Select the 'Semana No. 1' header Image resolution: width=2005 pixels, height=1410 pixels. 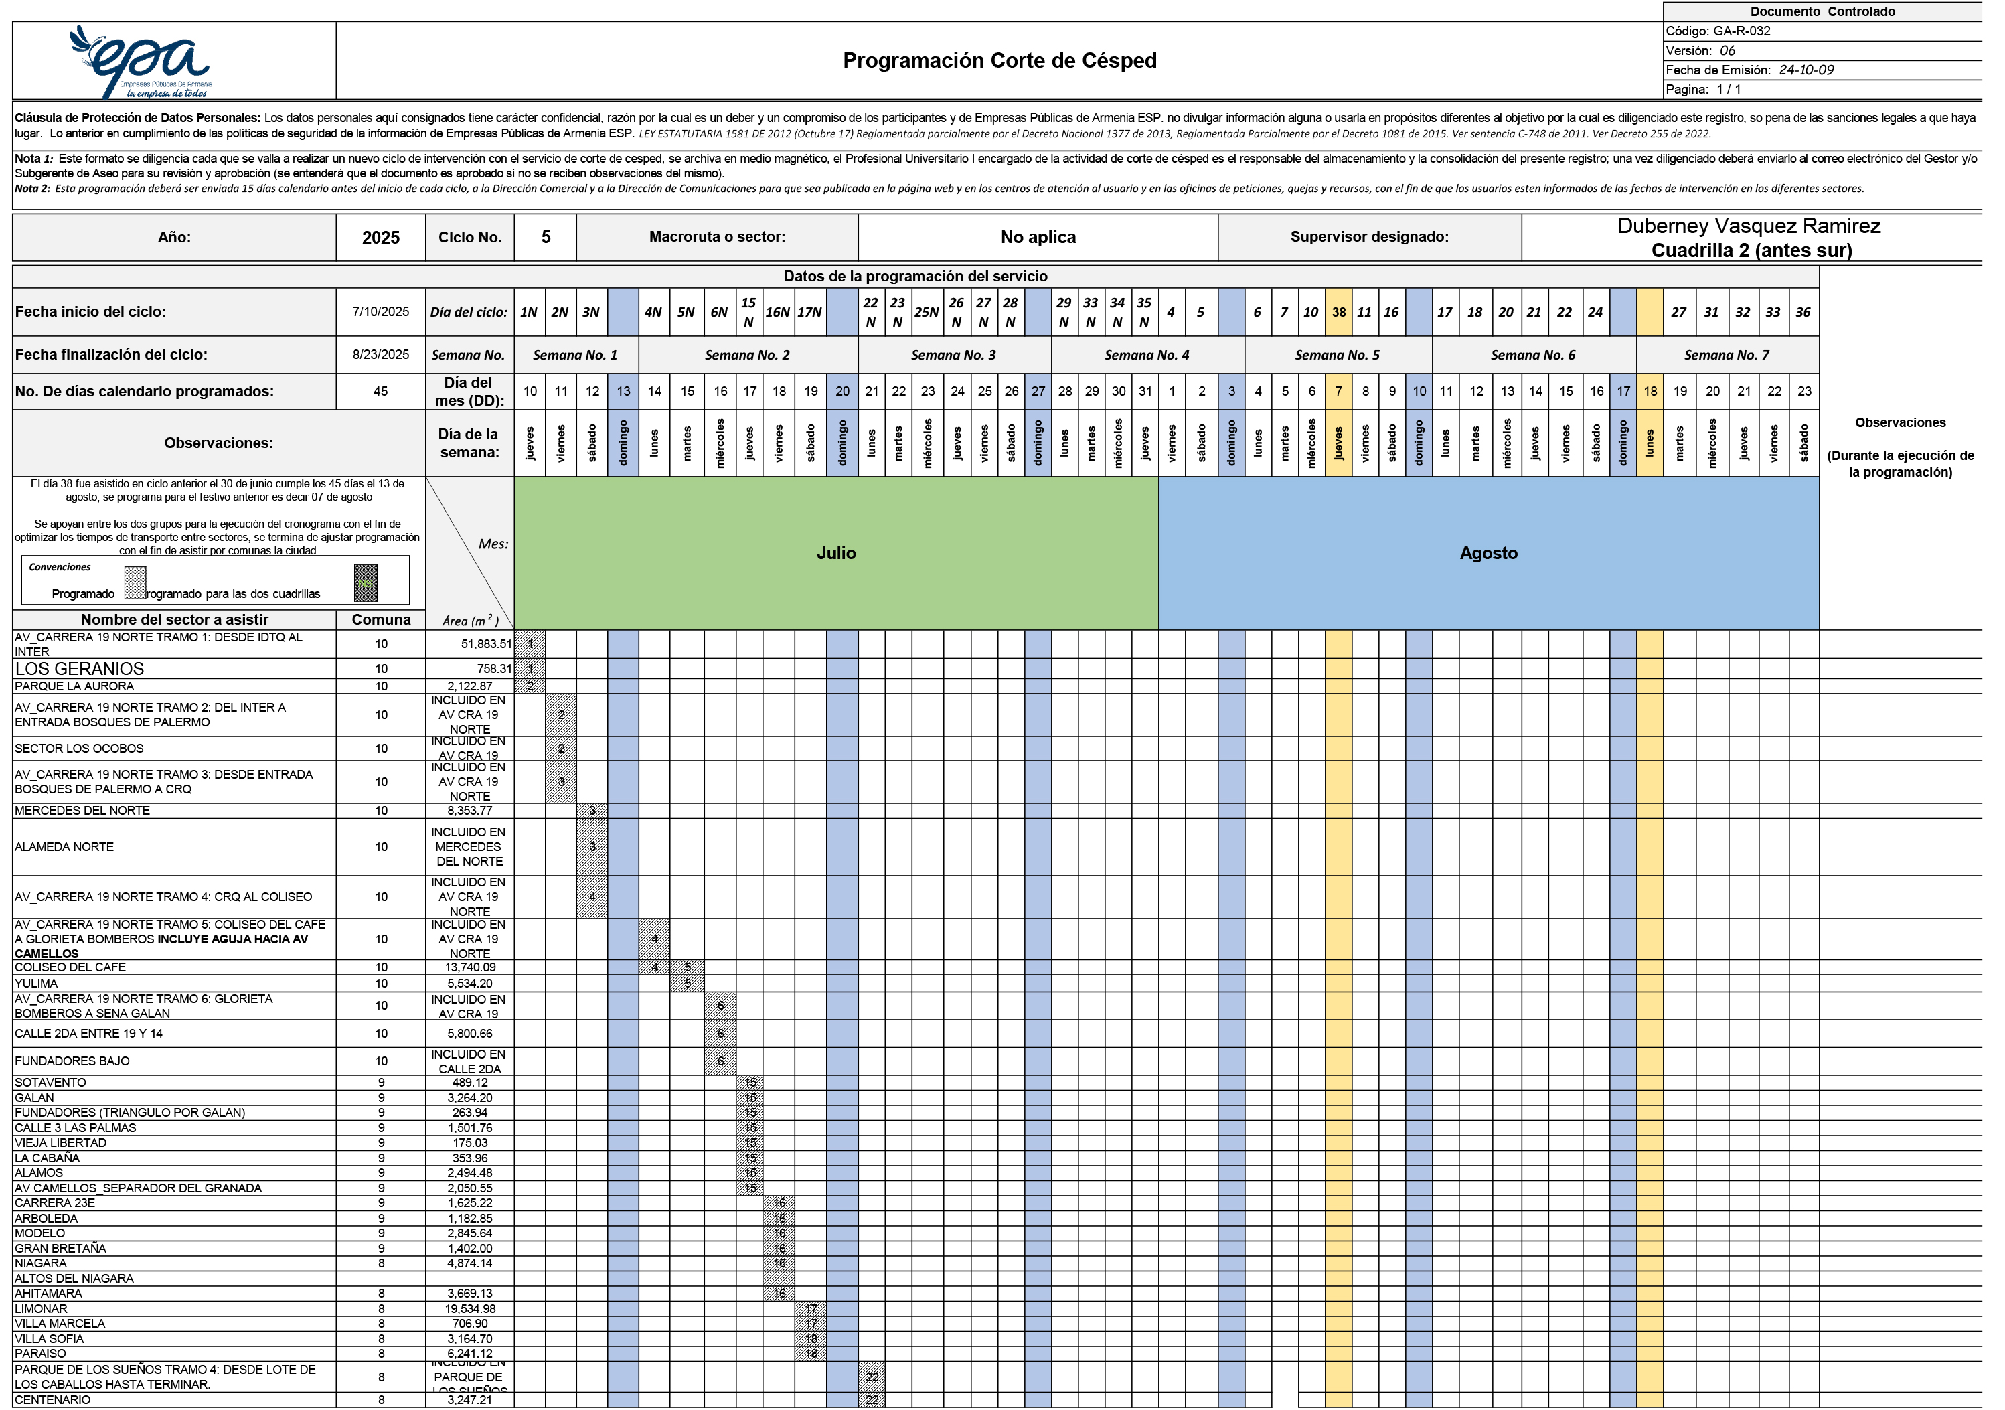point(576,355)
